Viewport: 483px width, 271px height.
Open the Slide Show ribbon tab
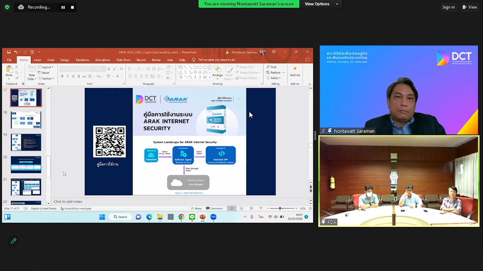123,60
